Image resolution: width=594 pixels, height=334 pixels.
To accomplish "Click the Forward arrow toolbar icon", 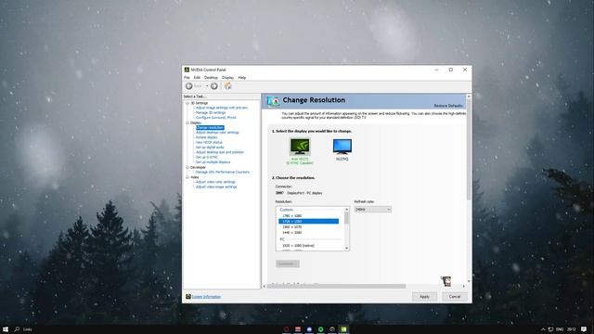I will [214, 86].
